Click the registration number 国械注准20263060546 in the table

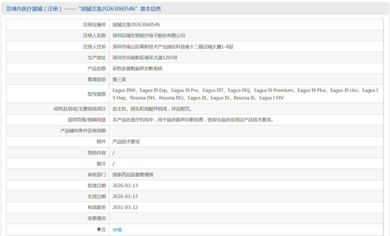136,25
